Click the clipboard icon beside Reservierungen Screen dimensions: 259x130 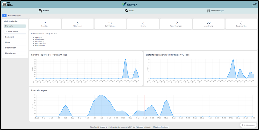[208, 11]
